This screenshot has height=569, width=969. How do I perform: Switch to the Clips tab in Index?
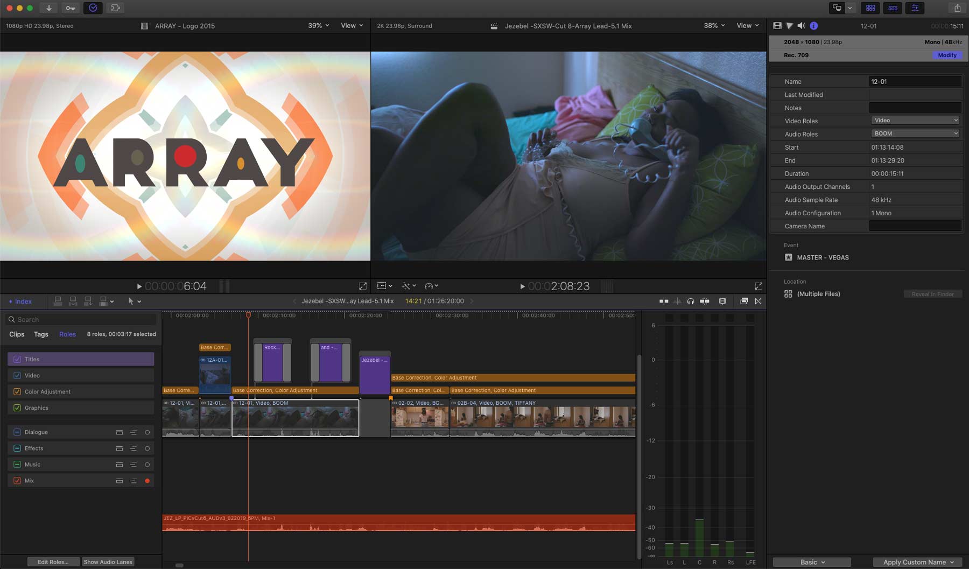[17, 334]
